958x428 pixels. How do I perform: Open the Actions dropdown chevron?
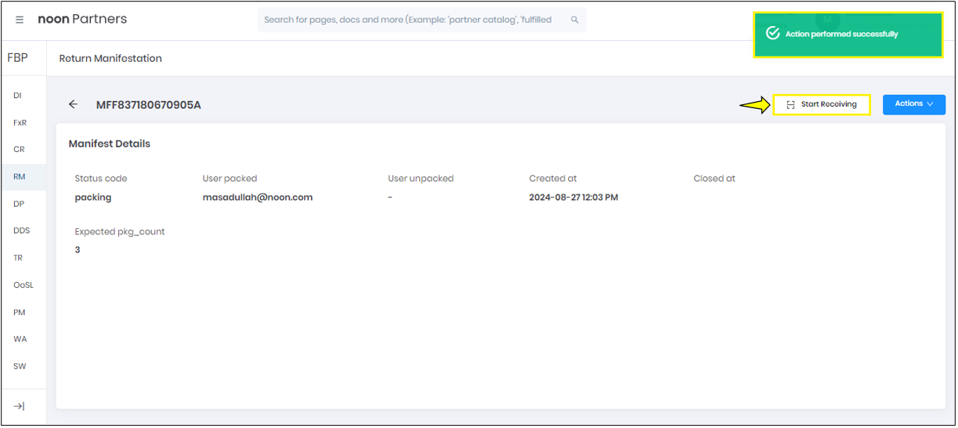[x=930, y=104]
